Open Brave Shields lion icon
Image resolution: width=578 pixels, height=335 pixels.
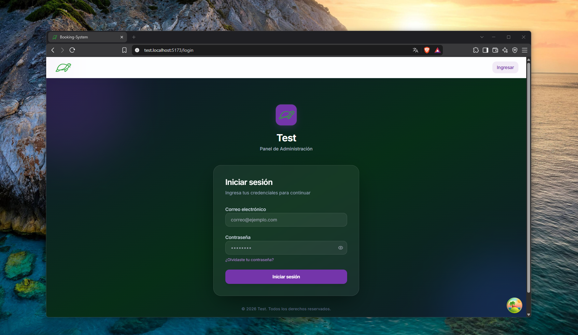(x=427, y=50)
